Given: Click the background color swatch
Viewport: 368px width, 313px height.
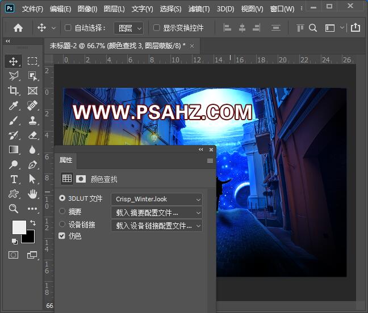Looking at the screenshot, I should [x=30, y=238].
